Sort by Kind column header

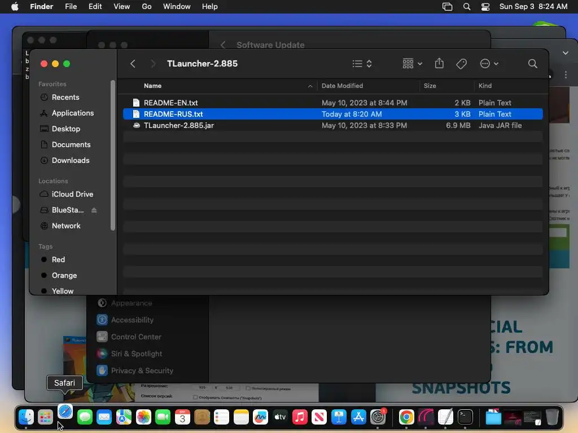click(485, 86)
